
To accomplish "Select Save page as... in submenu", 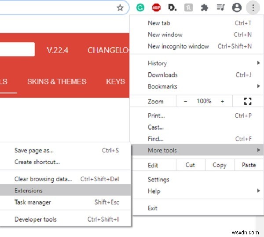I will [65, 150].
